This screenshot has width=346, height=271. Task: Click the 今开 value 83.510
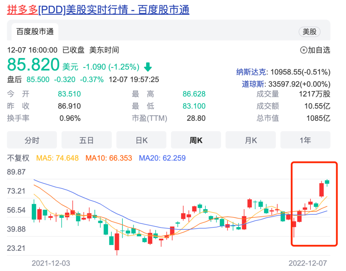pyautogui.click(x=69, y=94)
